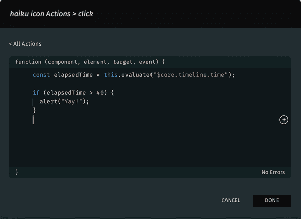This screenshot has height=219, width=301.
Task: Click the circled plus icon in editor
Action: click(x=284, y=120)
